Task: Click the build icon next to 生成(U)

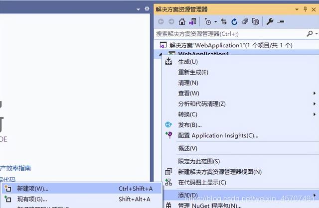Action: [168, 61]
